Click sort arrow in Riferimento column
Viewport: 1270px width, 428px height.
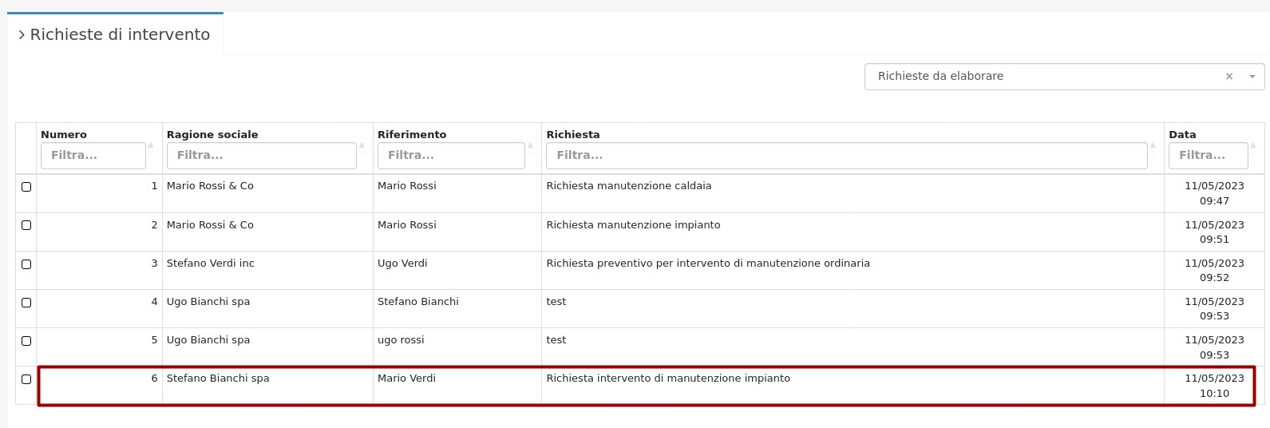point(530,145)
